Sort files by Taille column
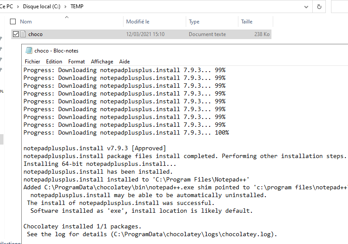The width and height of the screenshot is (348, 244). 247,22
